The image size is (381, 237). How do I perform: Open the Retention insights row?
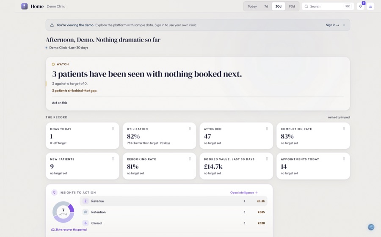point(174,212)
